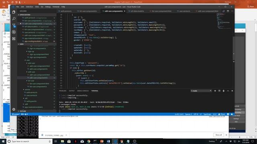Click the Type here to search box

(29, 141)
